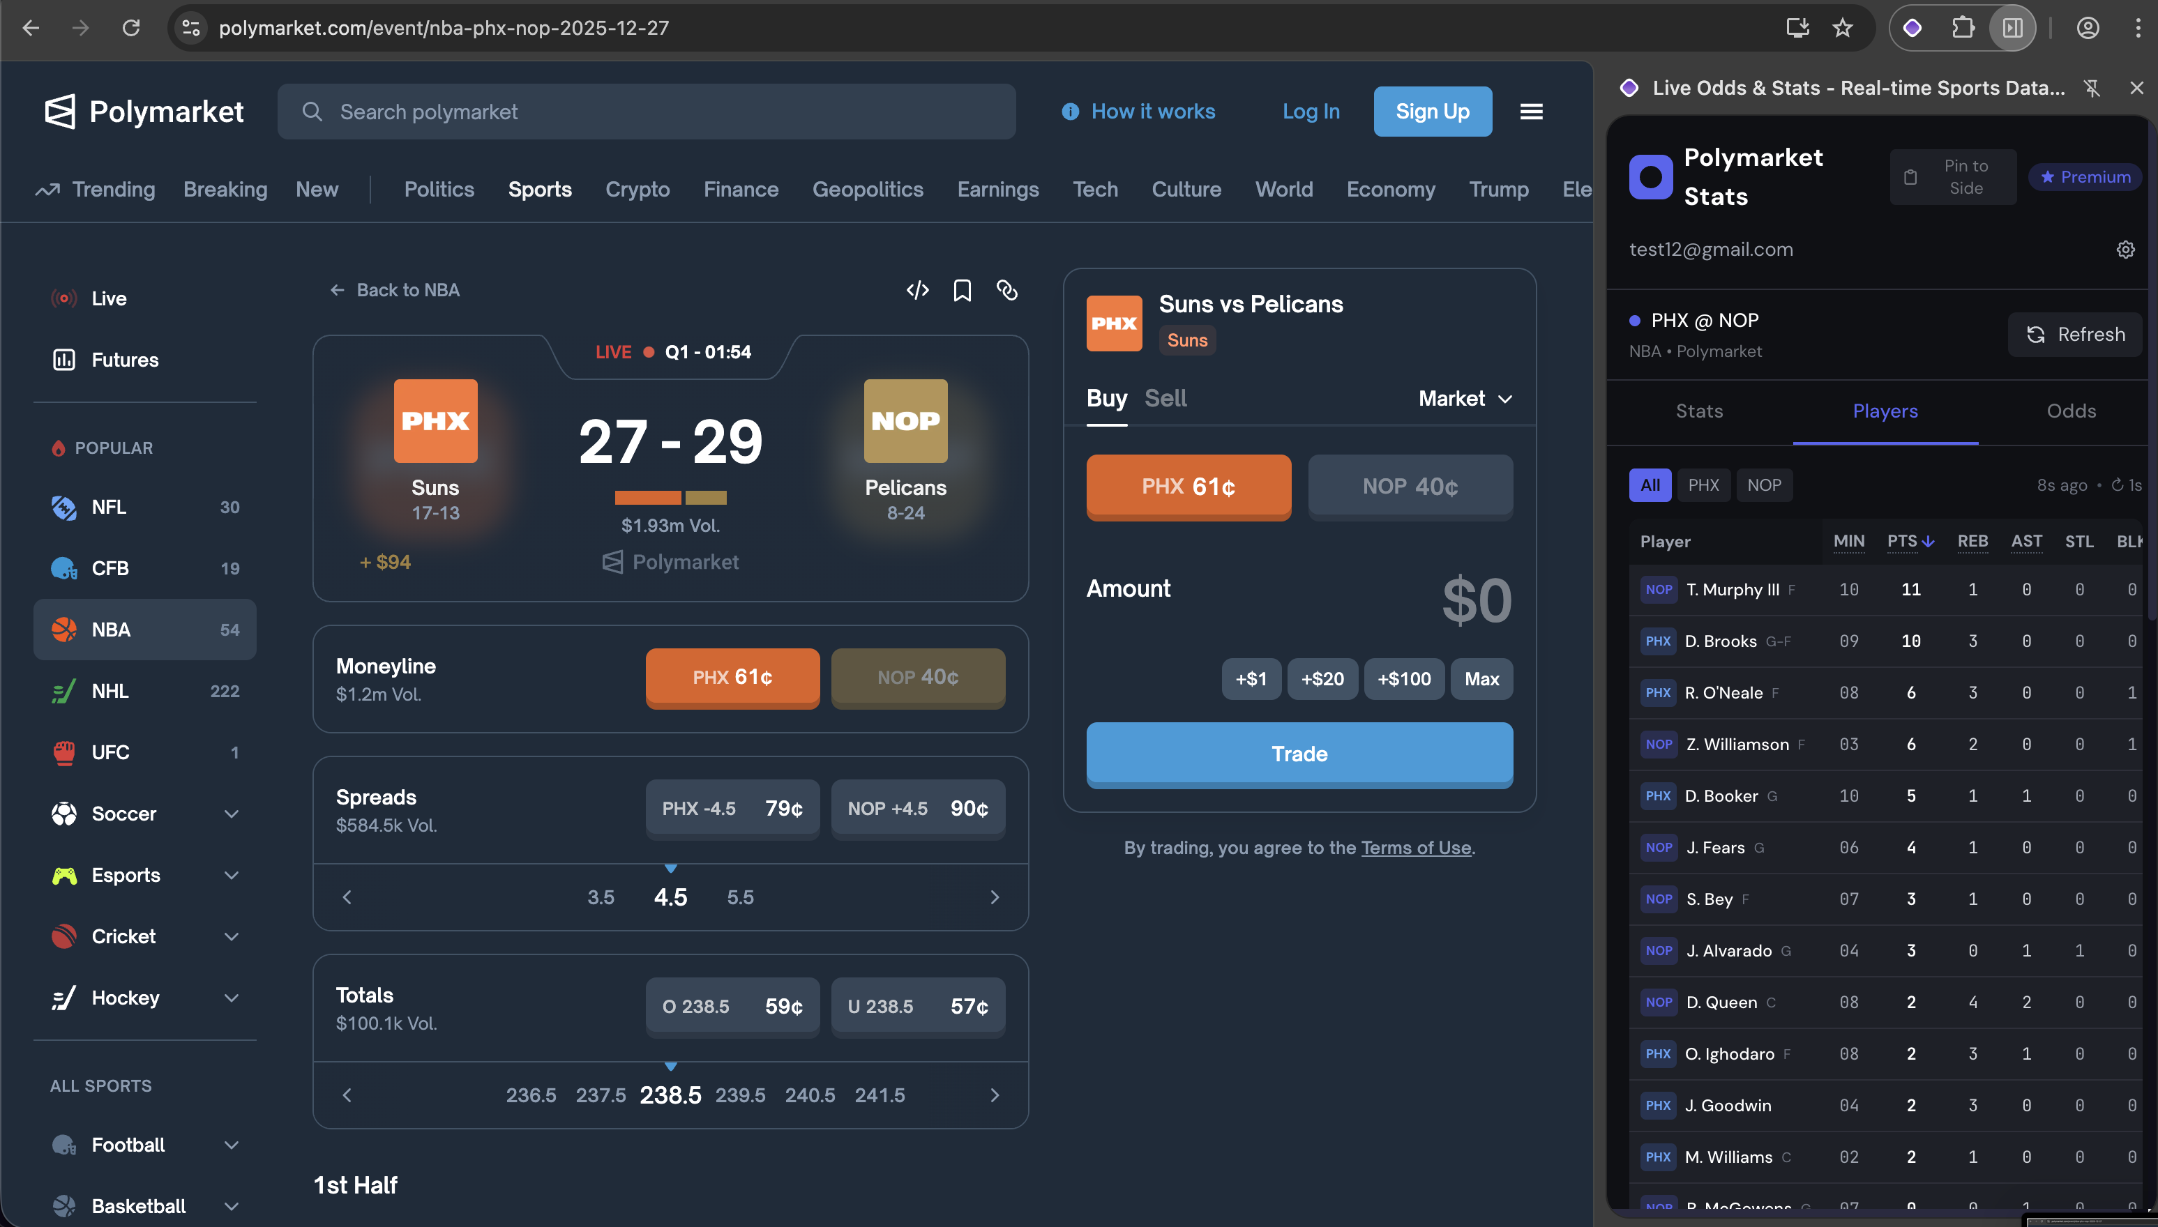Click the search Polymarket magnifier icon
Viewport: 2158px width, 1227px height.
[x=311, y=110]
